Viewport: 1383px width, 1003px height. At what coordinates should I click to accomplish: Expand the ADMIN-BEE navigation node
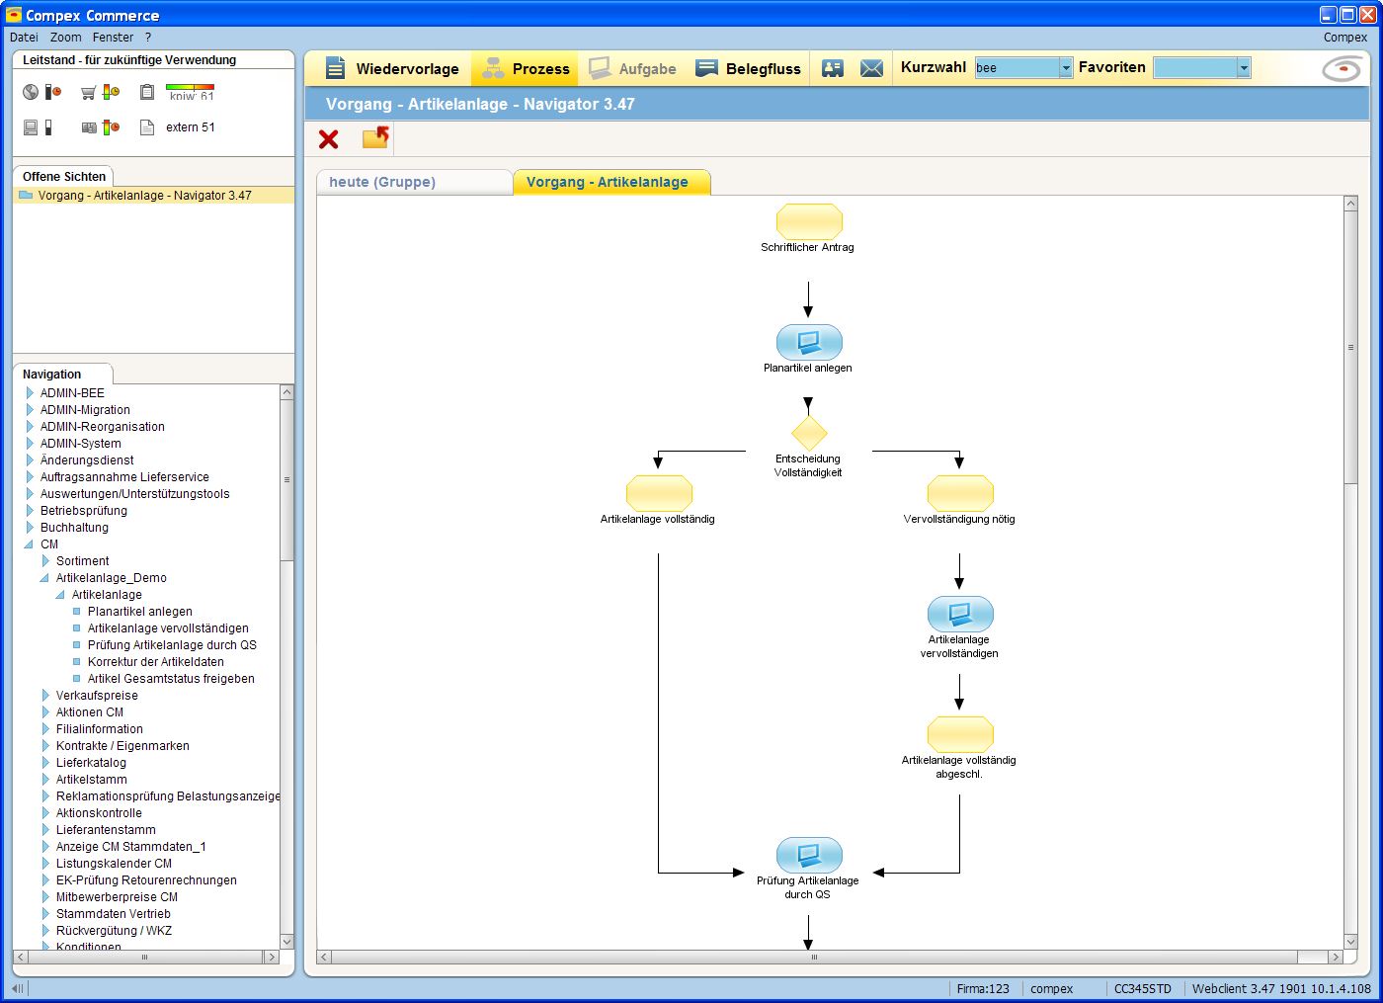point(30,393)
